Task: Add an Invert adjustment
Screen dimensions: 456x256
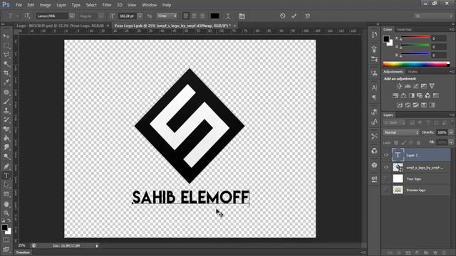Action: coord(400,105)
